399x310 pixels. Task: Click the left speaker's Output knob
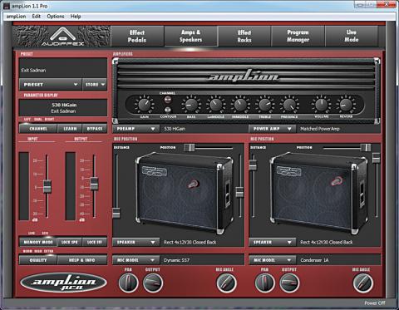(x=153, y=283)
